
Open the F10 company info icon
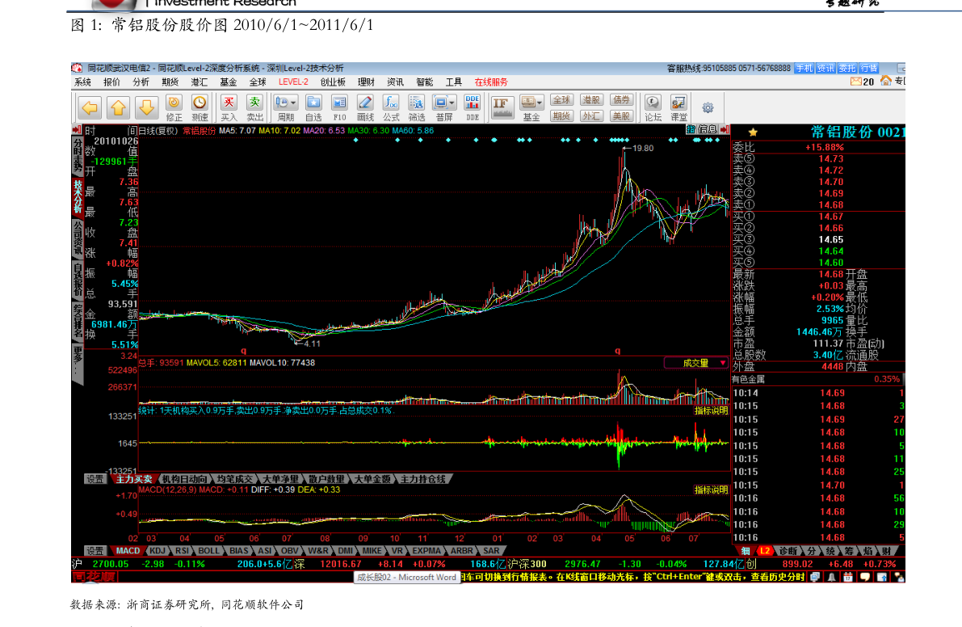339,107
